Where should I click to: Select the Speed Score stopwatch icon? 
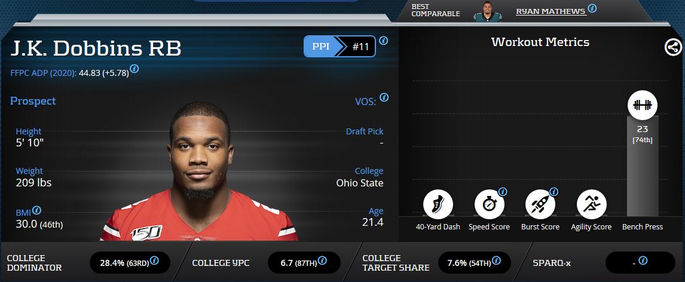point(490,204)
